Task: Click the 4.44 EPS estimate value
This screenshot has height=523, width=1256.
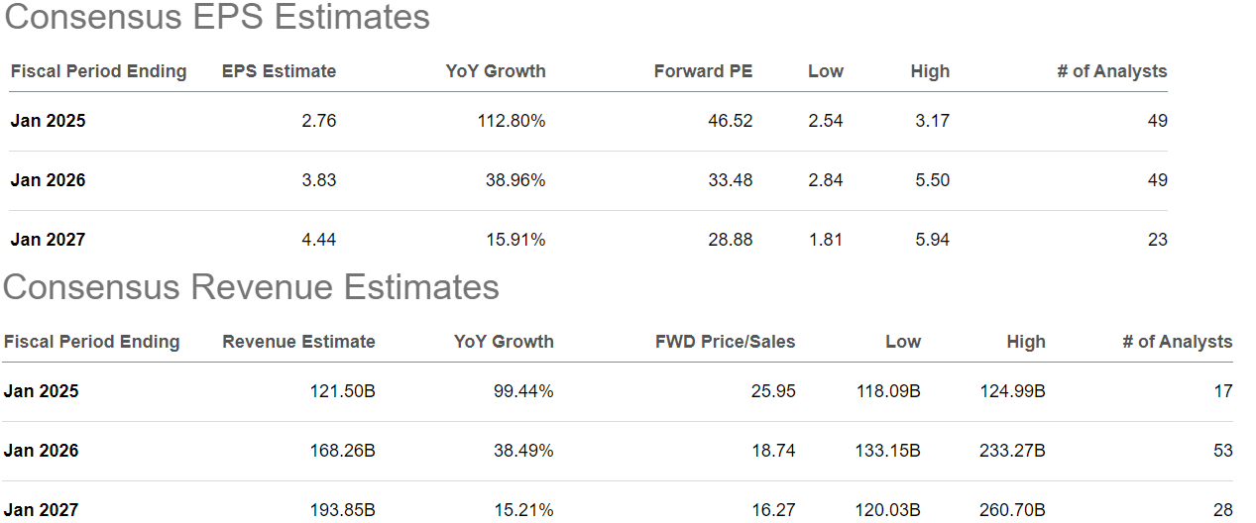Action: pos(319,240)
